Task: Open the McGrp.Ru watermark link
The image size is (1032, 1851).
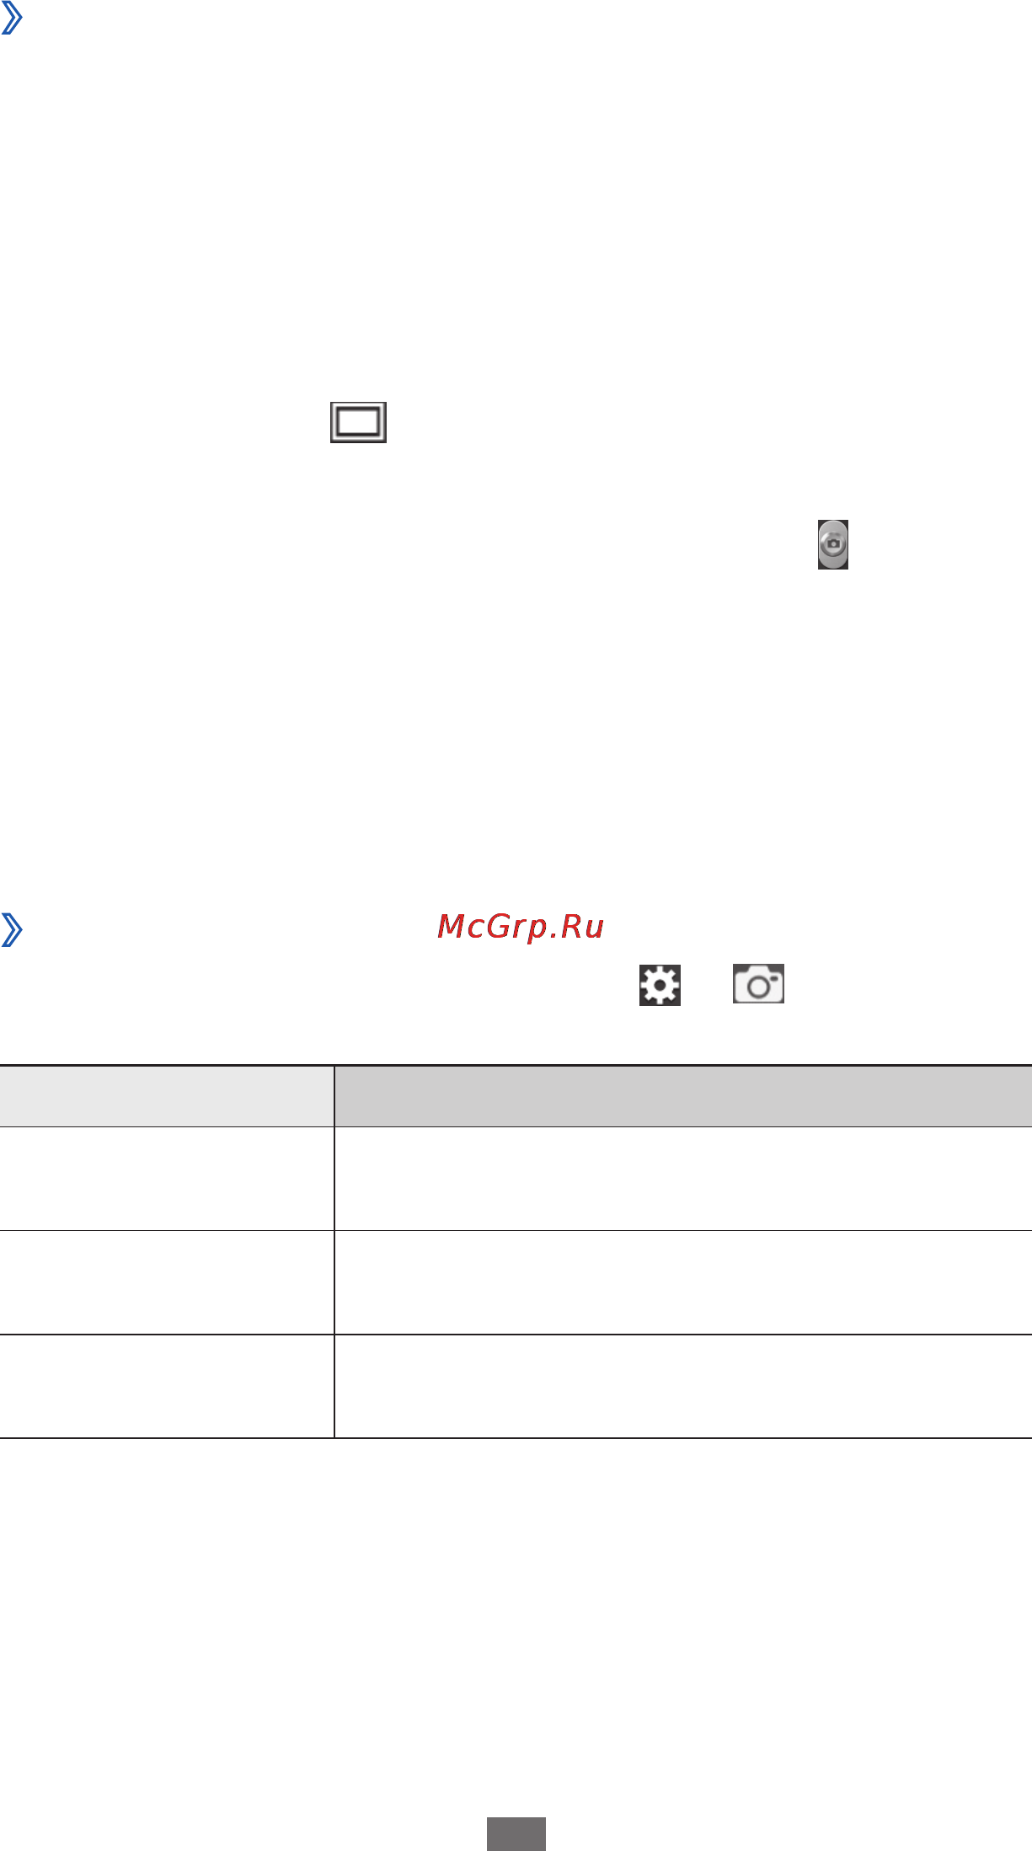Action: tap(521, 927)
